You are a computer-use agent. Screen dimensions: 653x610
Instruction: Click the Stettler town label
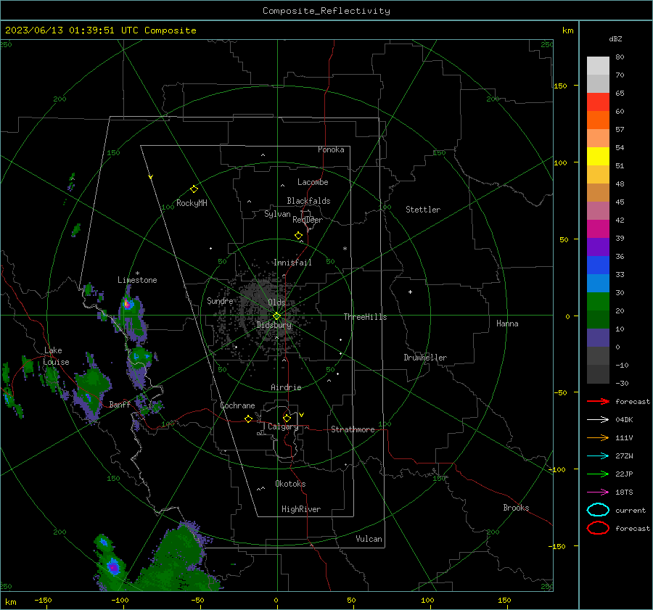tap(423, 210)
